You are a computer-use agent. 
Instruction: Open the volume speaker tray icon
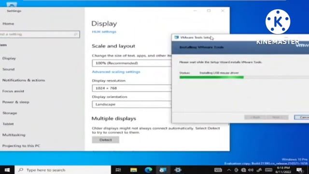coord(251,170)
